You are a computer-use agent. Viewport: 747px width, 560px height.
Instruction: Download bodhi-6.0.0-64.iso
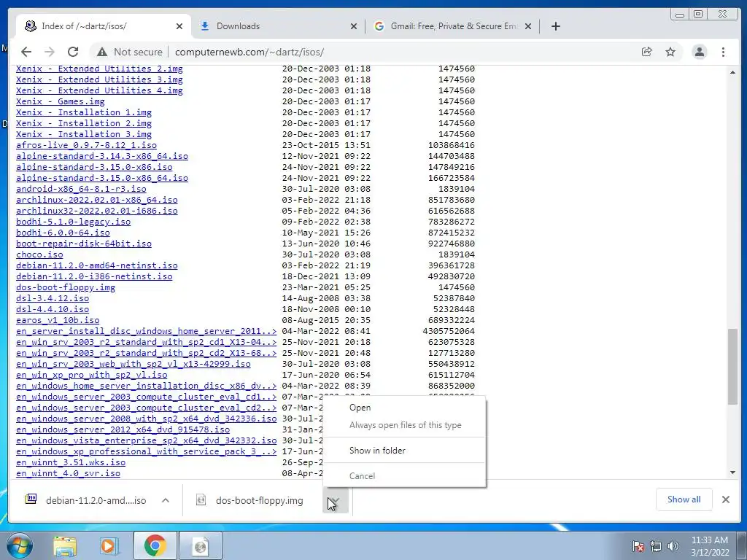coord(63,233)
